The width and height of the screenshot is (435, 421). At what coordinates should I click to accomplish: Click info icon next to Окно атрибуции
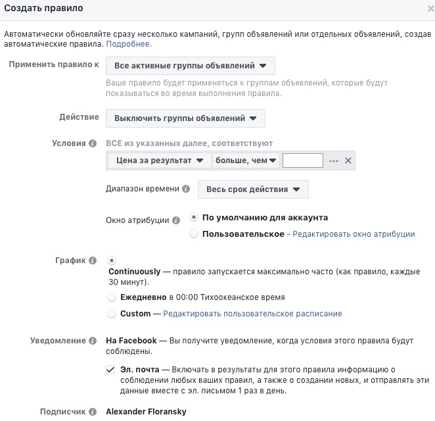[176, 220]
